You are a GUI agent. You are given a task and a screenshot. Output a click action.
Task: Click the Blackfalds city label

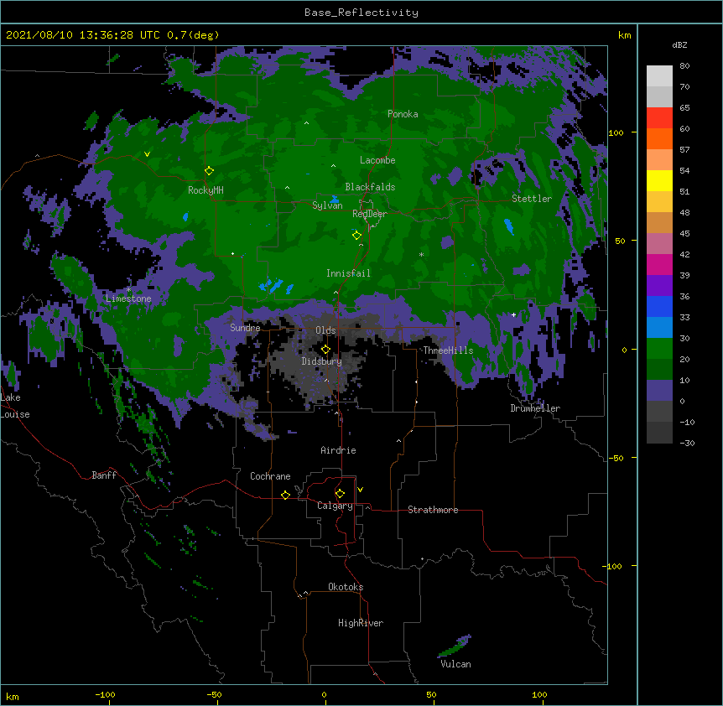click(x=370, y=187)
